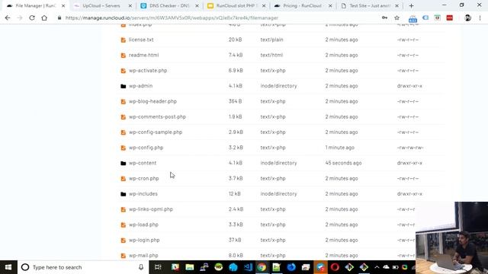Click the text/plain type of license.txt
The width and height of the screenshot is (488, 274).
(x=271, y=40)
